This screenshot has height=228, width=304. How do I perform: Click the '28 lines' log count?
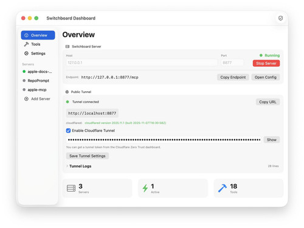273,166
